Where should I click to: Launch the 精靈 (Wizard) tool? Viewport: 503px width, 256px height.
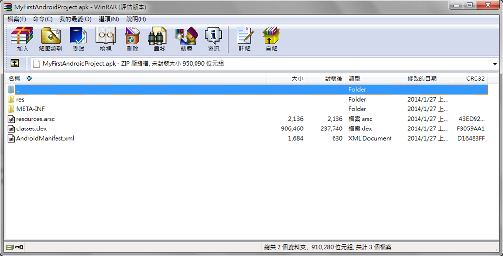186,39
